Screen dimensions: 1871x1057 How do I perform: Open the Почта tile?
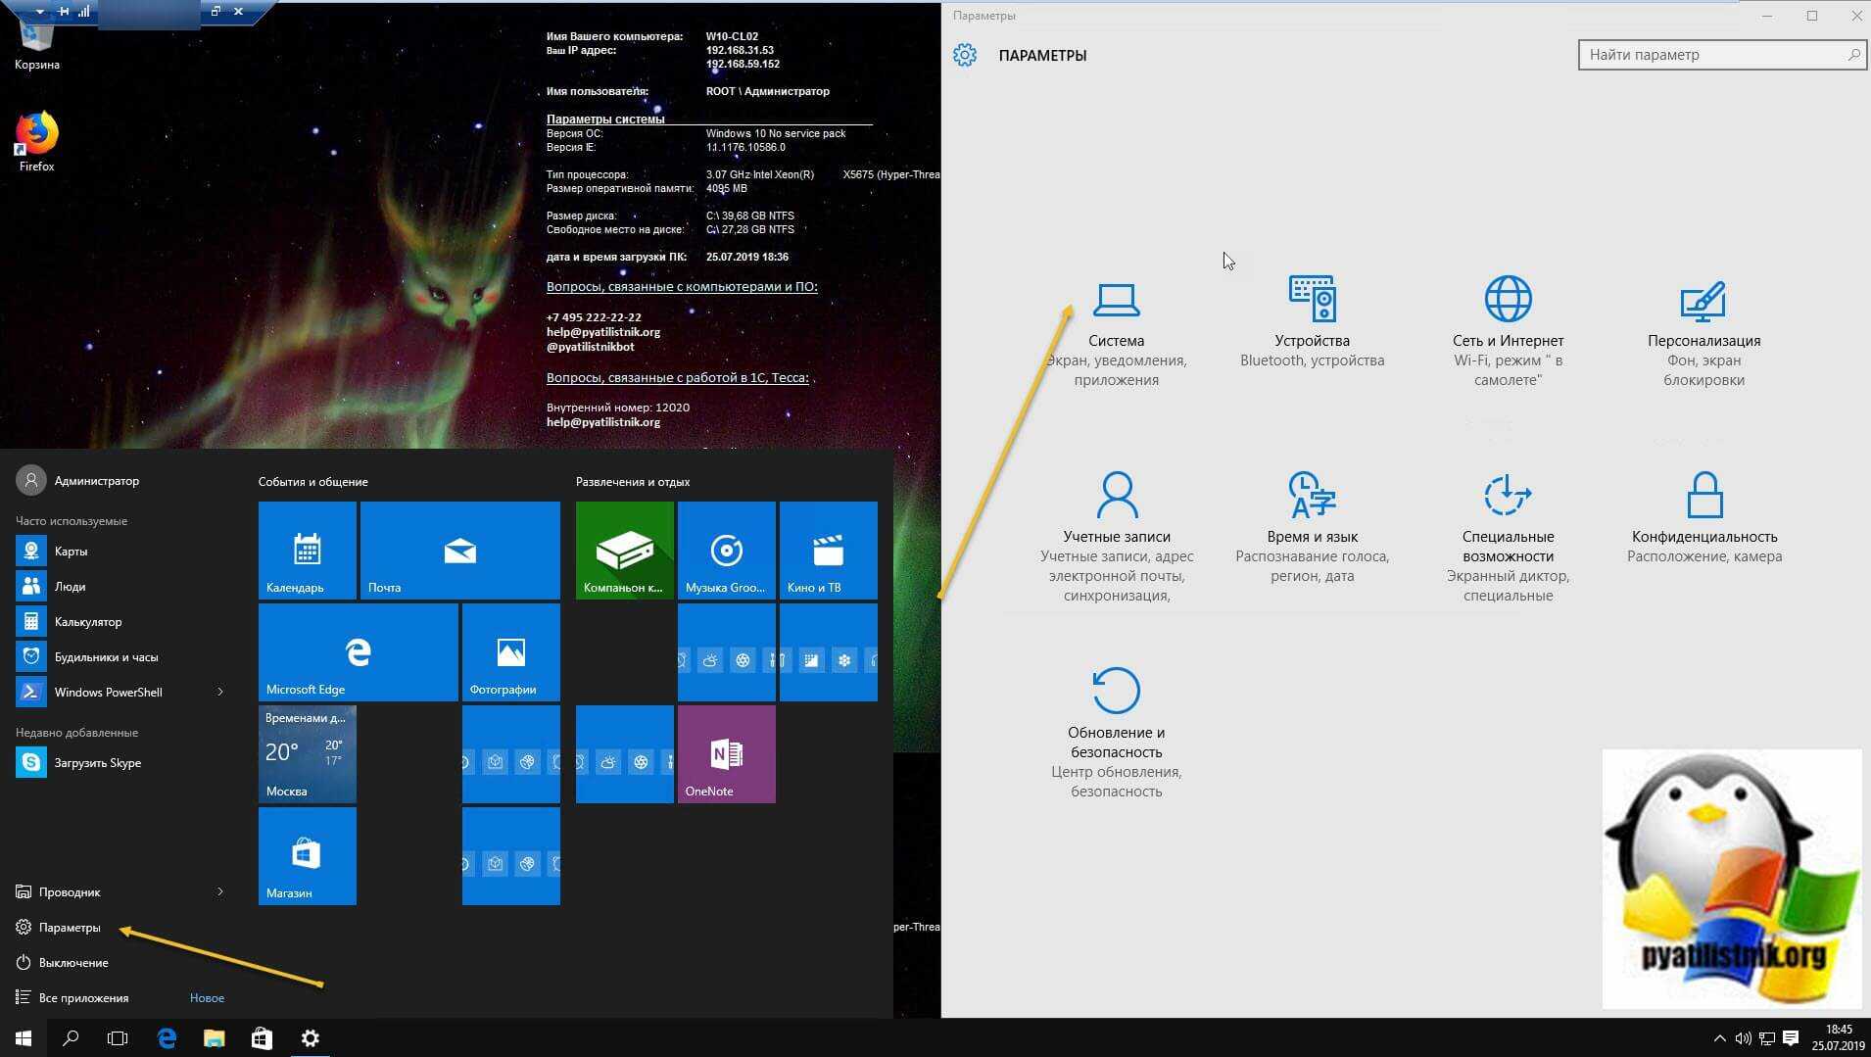(x=460, y=551)
